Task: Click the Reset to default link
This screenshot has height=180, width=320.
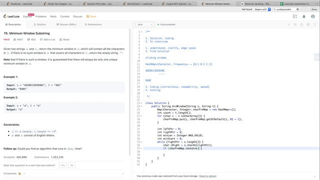Action: tap(208, 176)
